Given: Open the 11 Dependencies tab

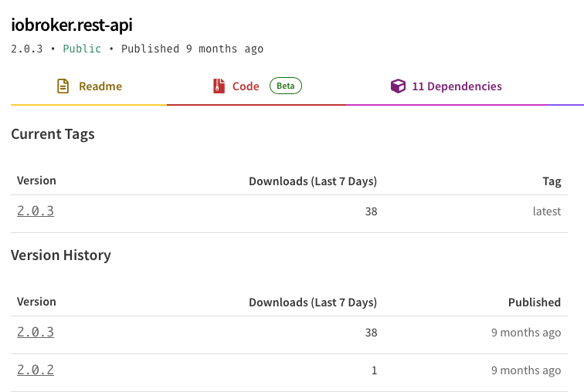Looking at the screenshot, I should (x=457, y=86).
